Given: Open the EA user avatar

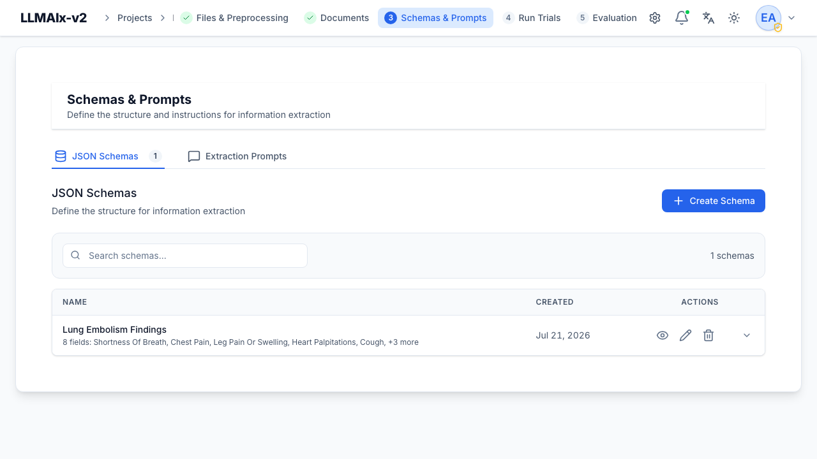Looking at the screenshot, I should (768, 18).
